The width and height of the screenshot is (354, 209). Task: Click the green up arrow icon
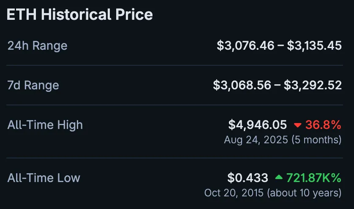click(279, 177)
